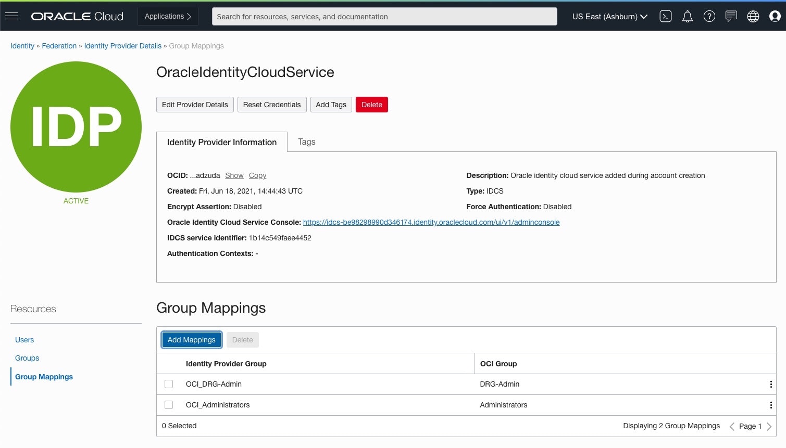Click the globe language icon
This screenshot has width=786, height=448.
[753, 17]
